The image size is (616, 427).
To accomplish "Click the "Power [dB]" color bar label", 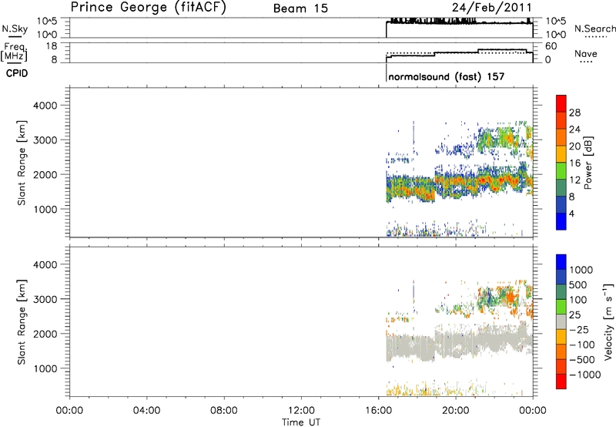I will (x=588, y=163).
